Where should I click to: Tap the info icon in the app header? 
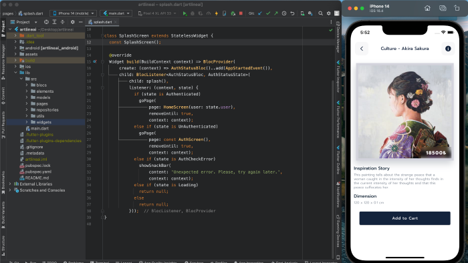[448, 49]
